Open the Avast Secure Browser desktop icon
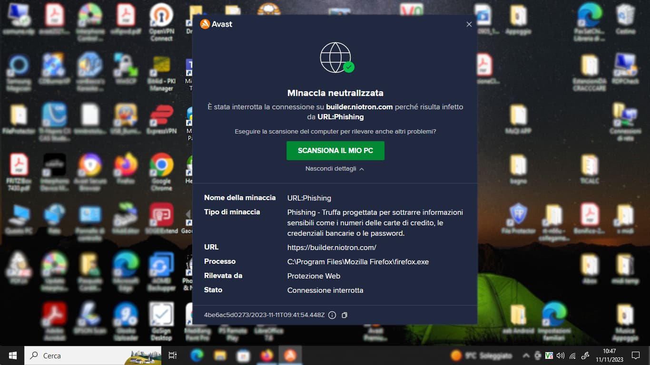Viewport: 650px width, 365px height. pyautogui.click(x=90, y=172)
